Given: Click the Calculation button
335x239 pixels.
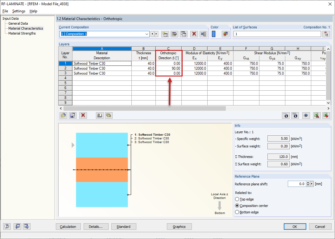Looking at the screenshot, I should (68, 227).
